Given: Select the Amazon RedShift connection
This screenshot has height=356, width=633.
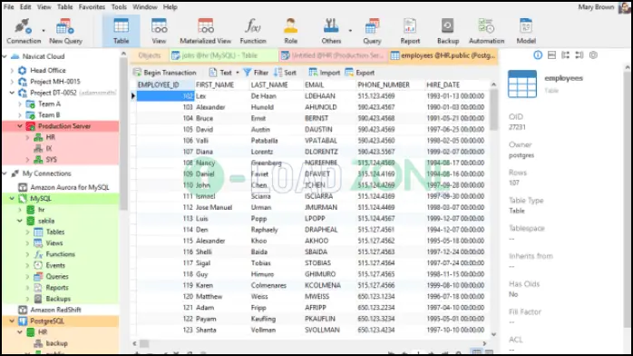Looking at the screenshot, I should (55, 310).
